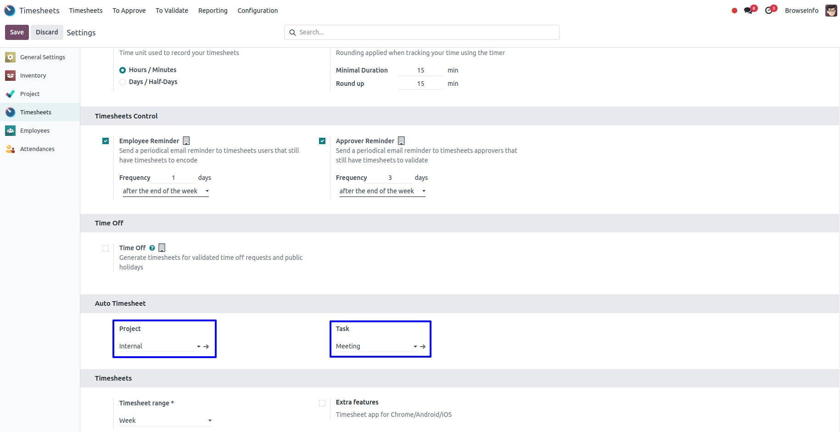Enable the Extra features checkbox

(322, 403)
